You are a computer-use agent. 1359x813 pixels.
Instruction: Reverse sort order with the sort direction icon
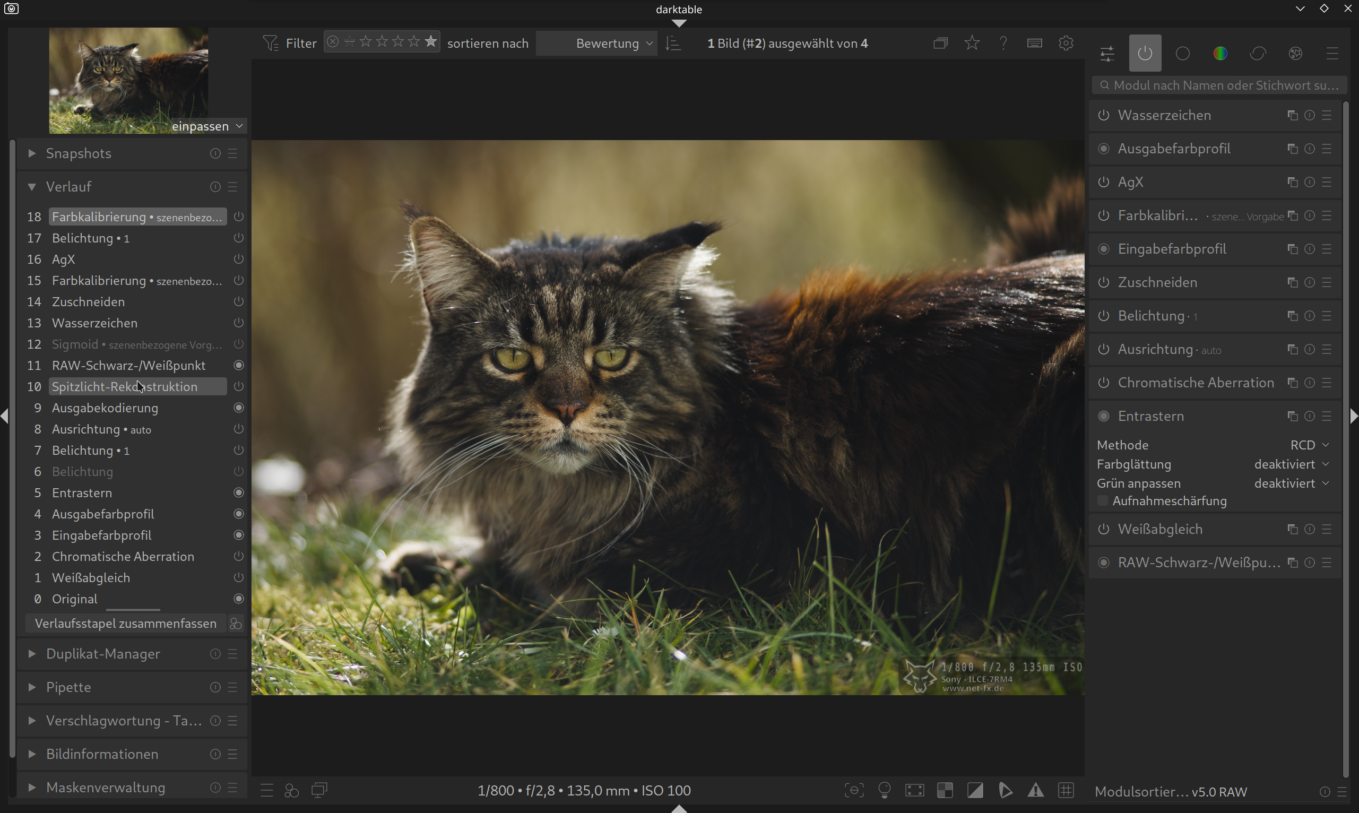(673, 43)
